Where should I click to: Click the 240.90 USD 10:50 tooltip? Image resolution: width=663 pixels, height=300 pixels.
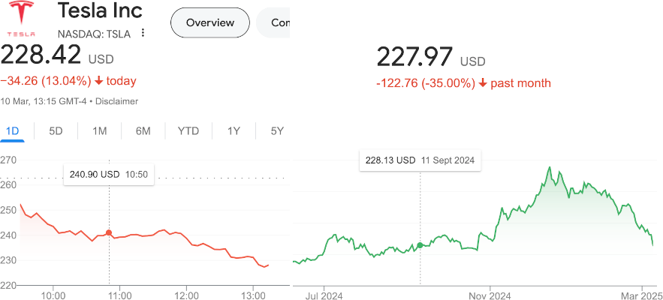[109, 174]
